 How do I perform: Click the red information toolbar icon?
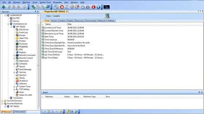(93, 7)
